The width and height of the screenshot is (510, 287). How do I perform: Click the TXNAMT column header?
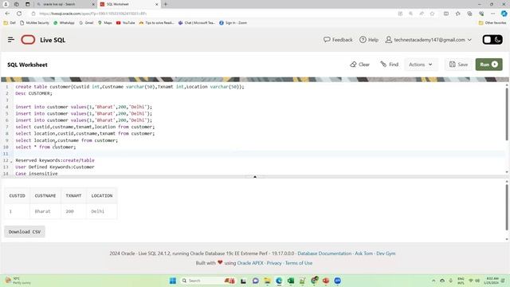[73, 195]
